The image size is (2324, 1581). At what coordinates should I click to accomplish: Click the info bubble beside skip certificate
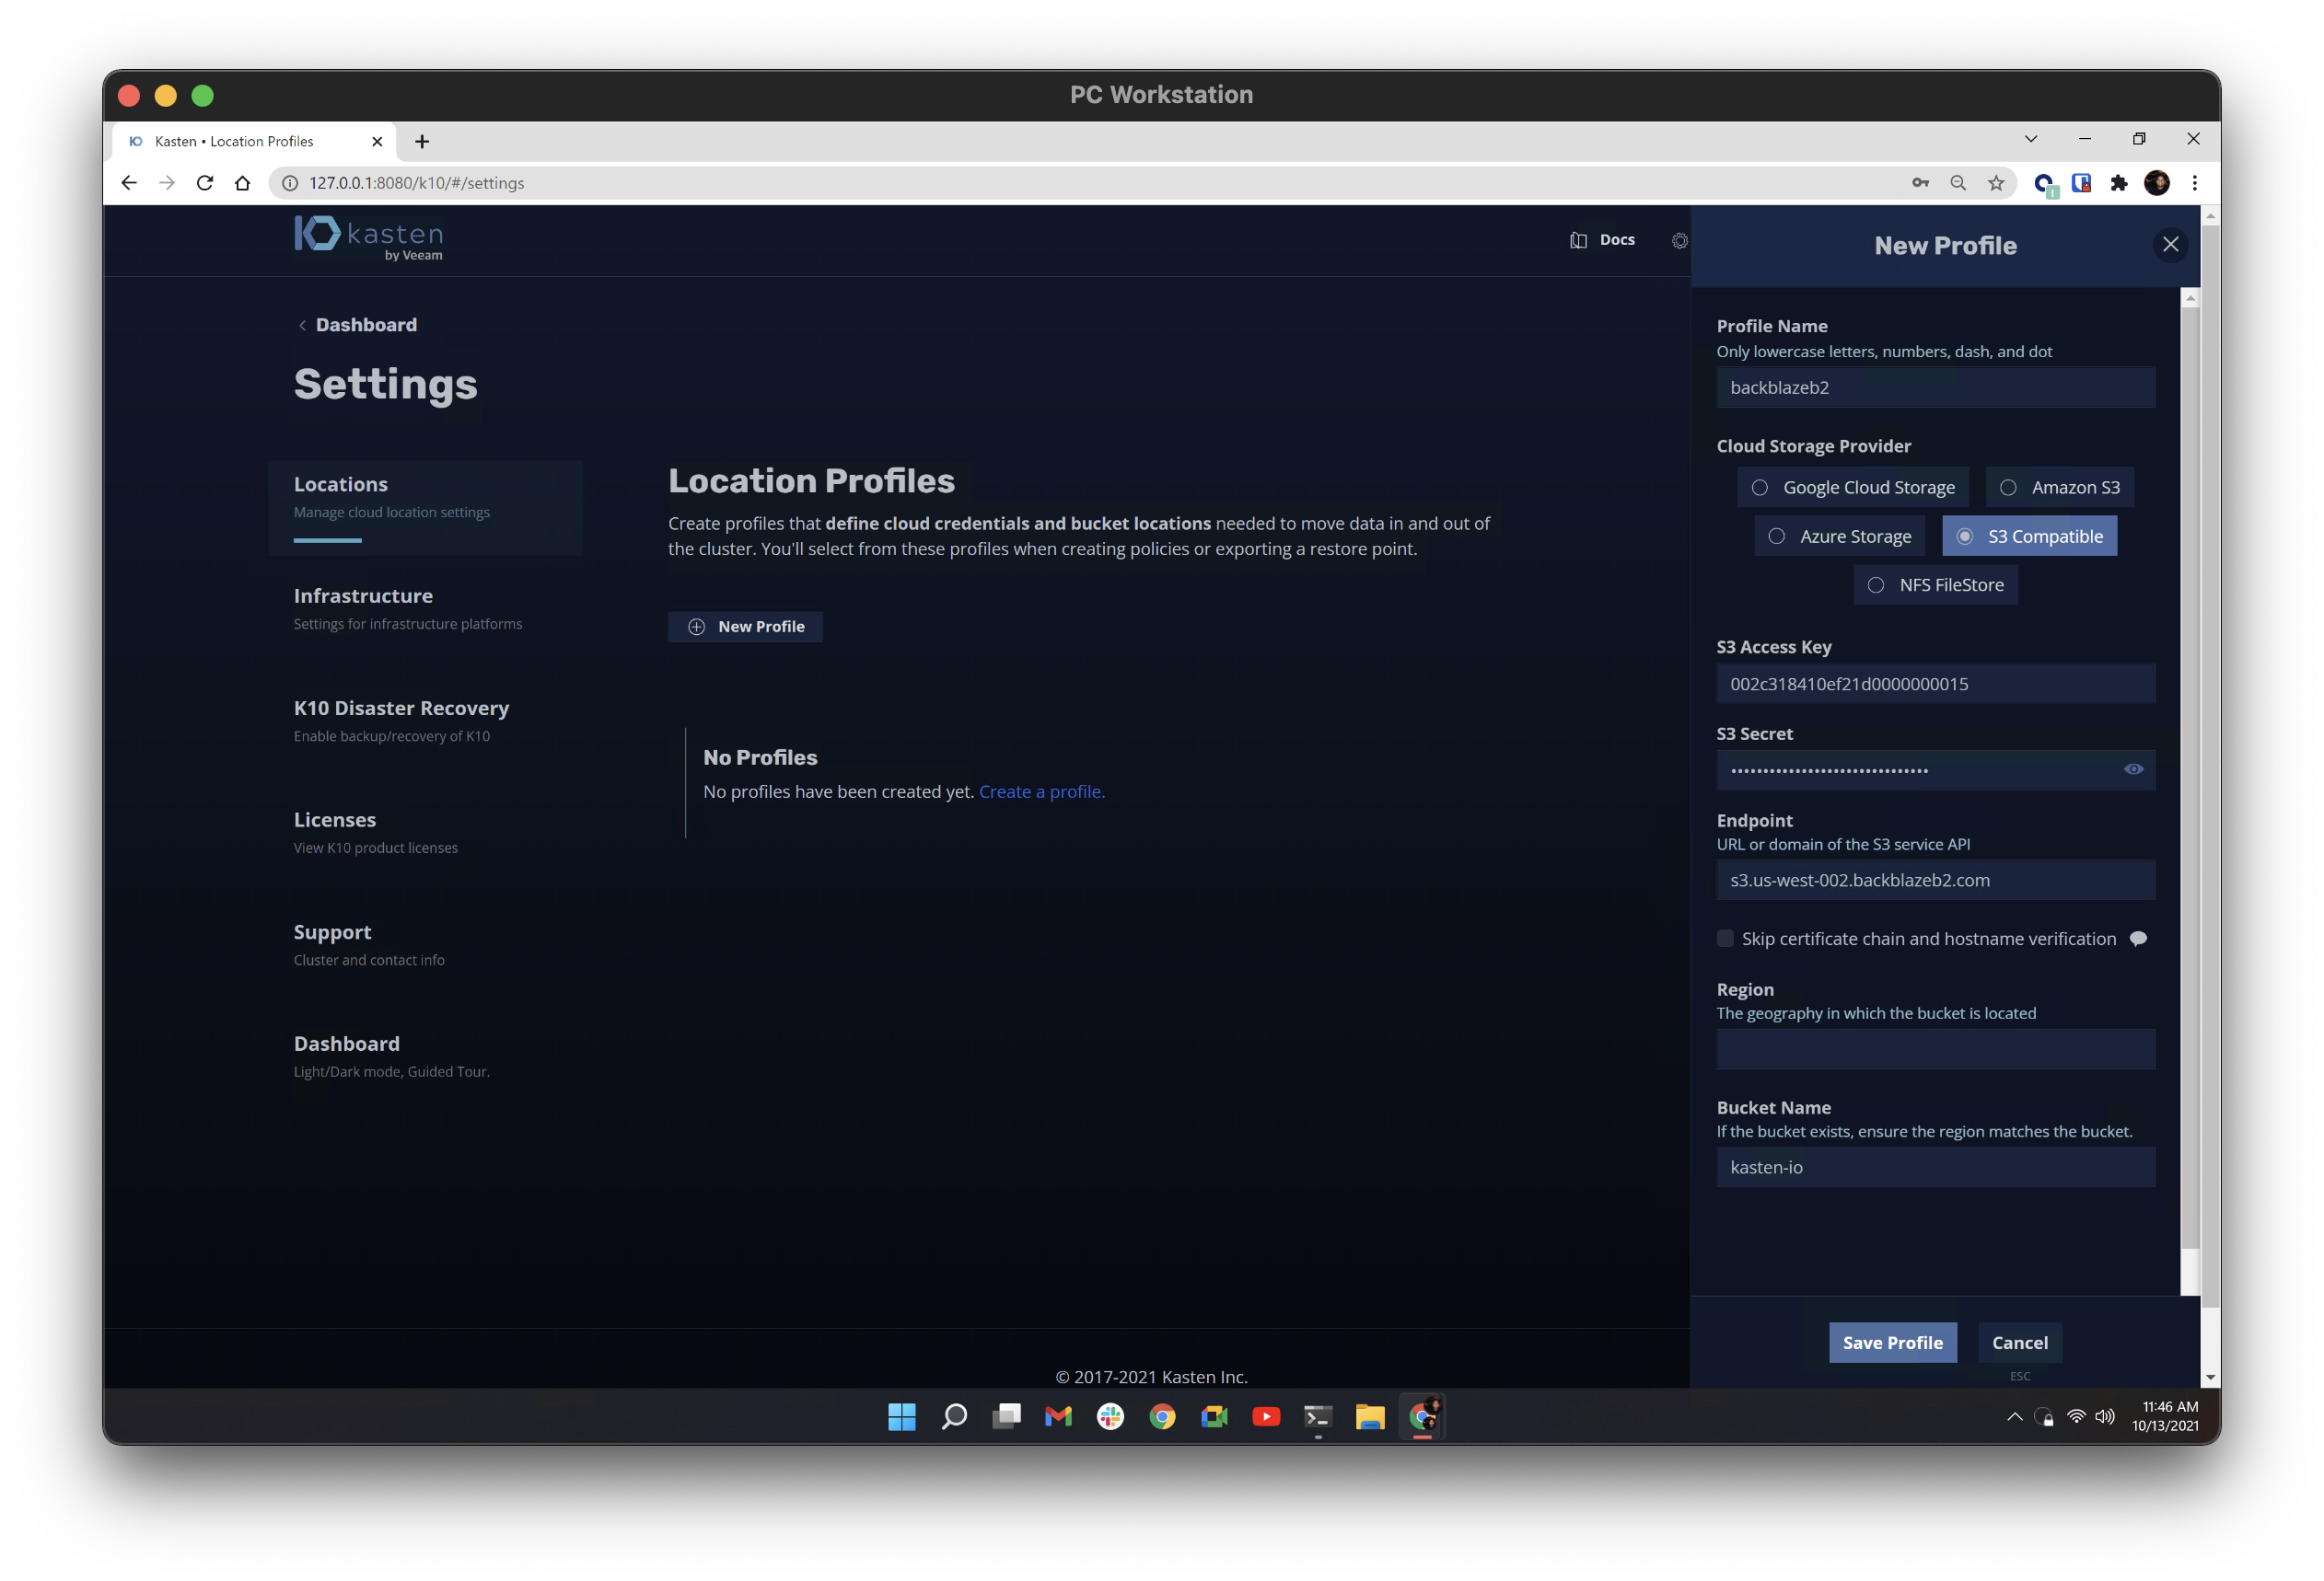tap(2138, 939)
